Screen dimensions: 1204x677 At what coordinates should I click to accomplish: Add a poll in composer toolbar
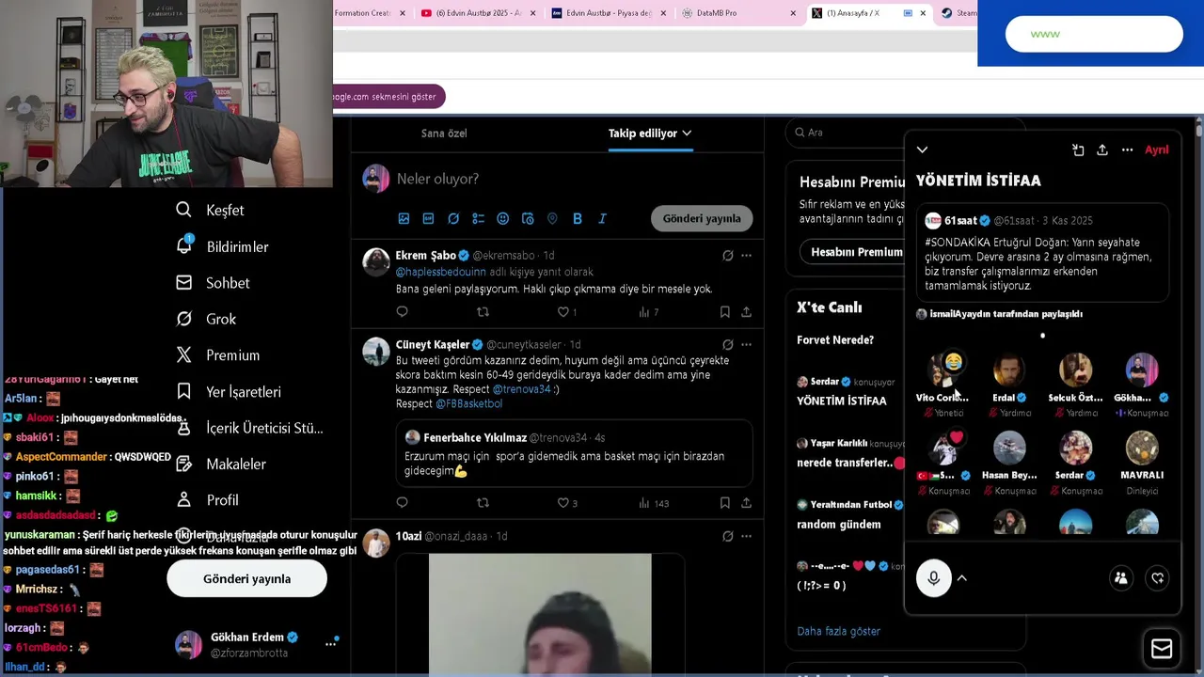click(x=478, y=218)
